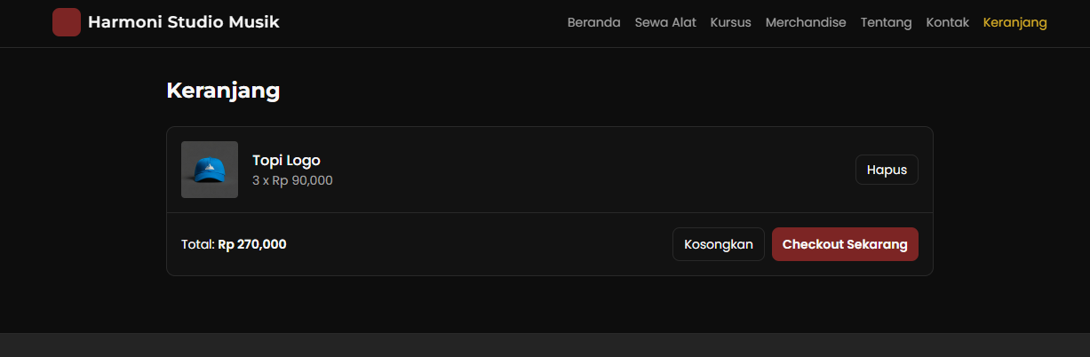
Task: Navigate to Kursus
Action: 730,22
